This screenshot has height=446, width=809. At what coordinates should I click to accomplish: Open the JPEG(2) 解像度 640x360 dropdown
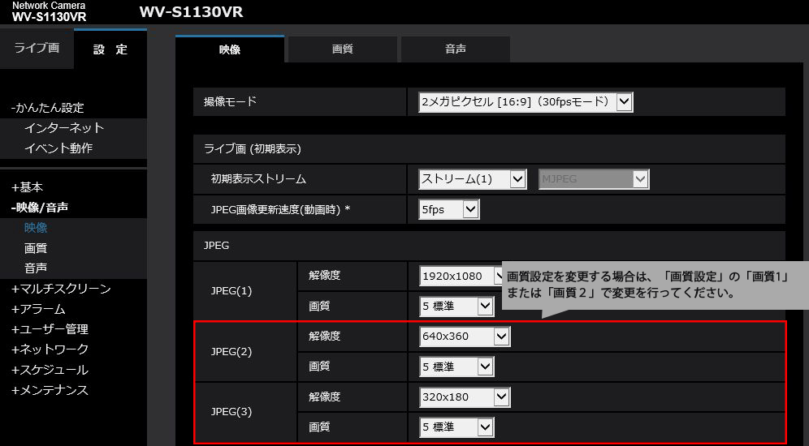pos(465,336)
